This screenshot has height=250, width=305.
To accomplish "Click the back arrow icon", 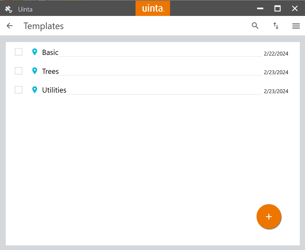I will tap(10, 26).
